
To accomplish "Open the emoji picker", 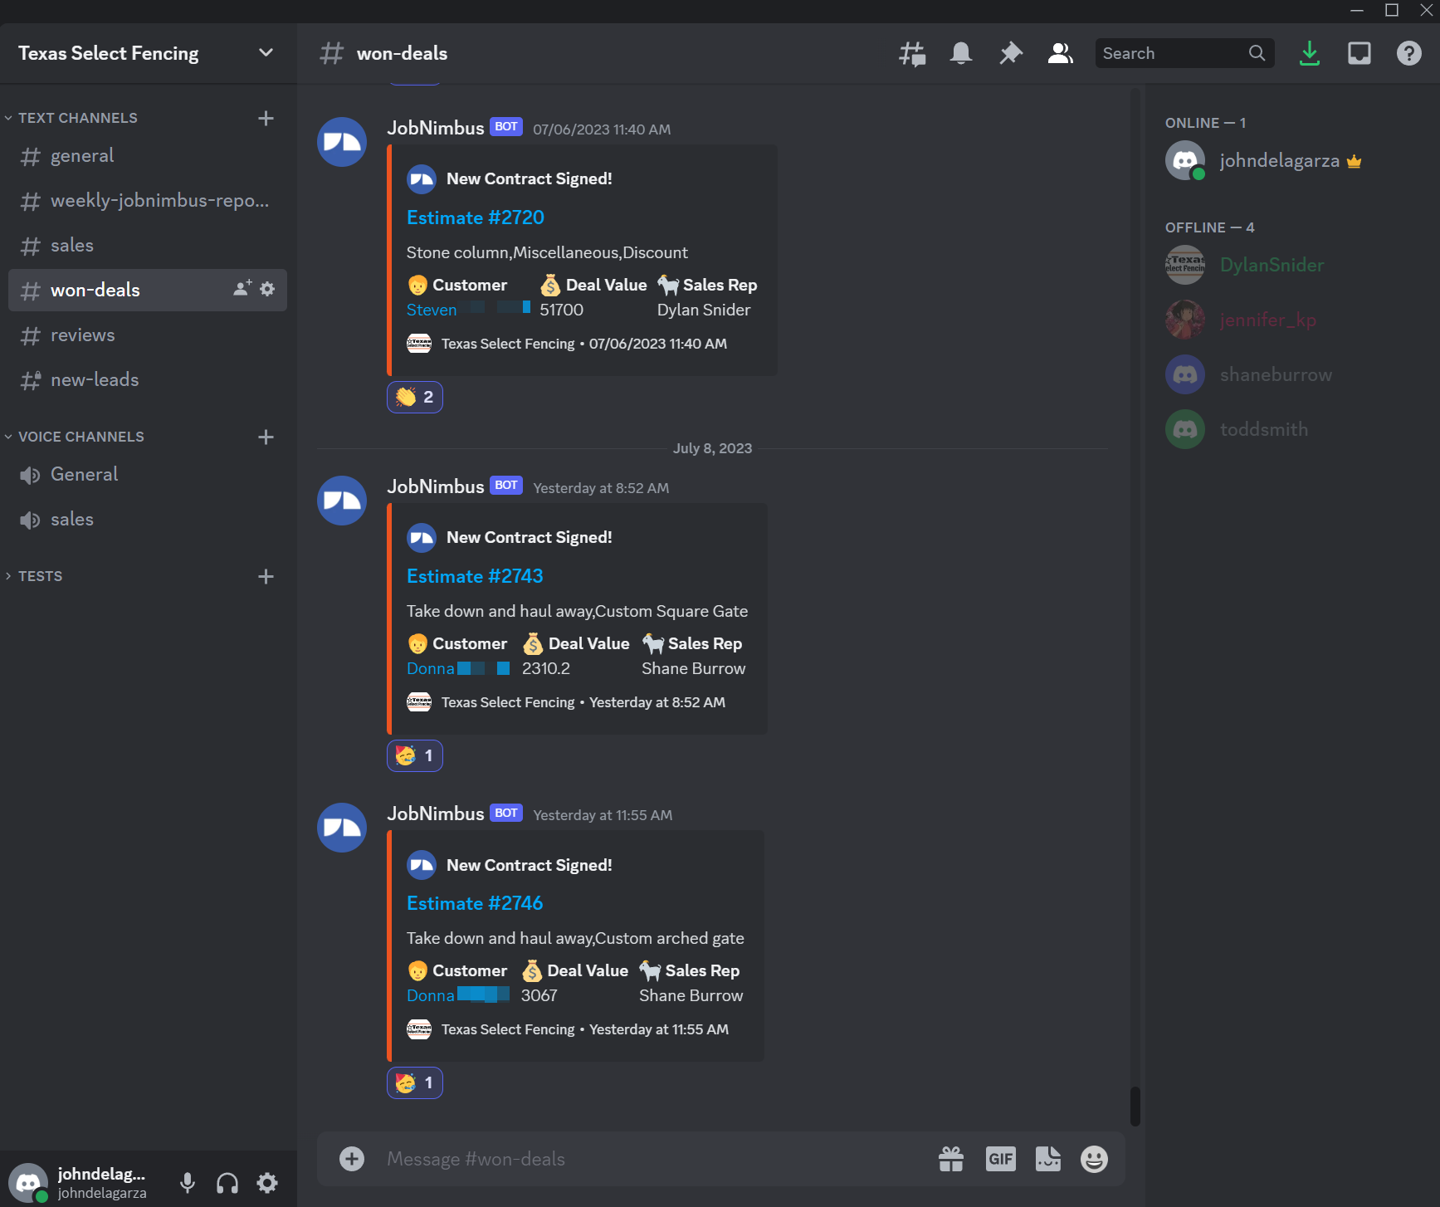I will pyautogui.click(x=1095, y=1158).
